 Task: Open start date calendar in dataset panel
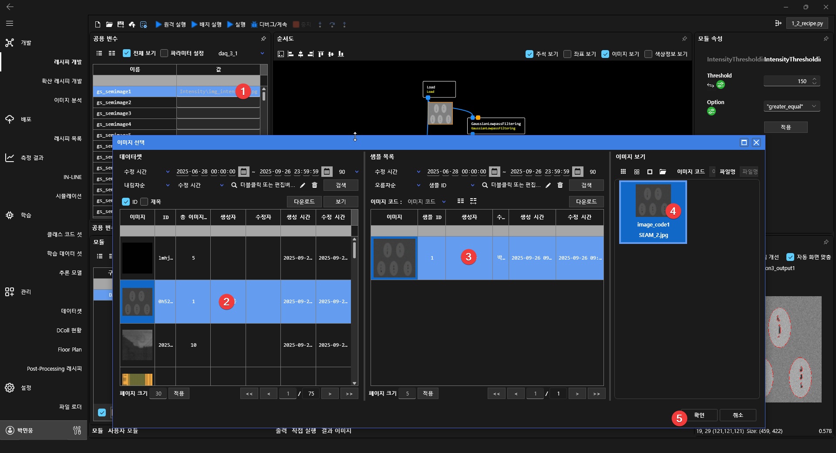point(244,172)
